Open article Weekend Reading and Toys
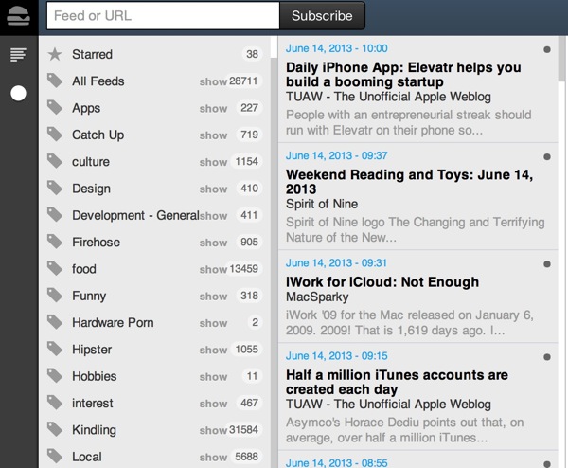Viewport: 568px width, 468px height. tap(409, 182)
